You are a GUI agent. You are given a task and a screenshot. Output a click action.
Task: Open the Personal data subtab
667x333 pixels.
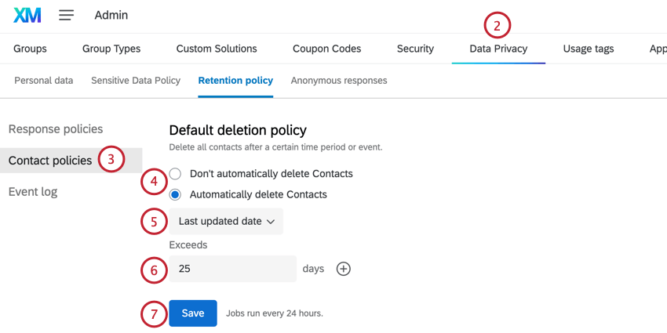44,81
